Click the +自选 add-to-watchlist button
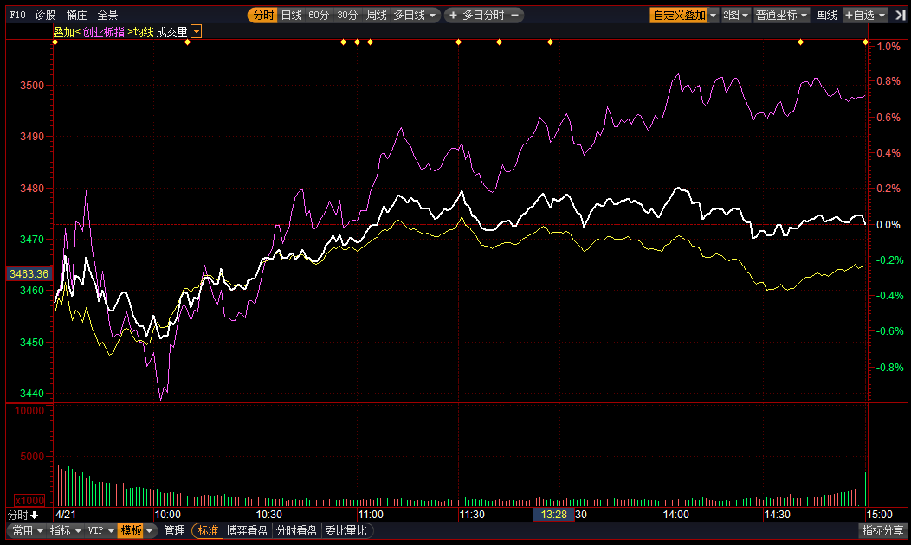This screenshot has height=545, width=911. pyautogui.click(x=865, y=15)
